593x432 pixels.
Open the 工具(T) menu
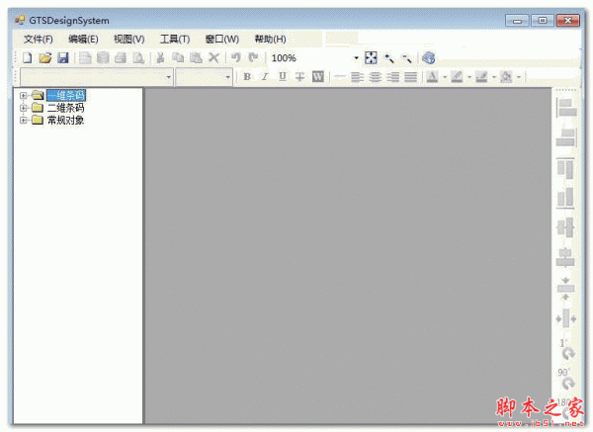coord(175,39)
